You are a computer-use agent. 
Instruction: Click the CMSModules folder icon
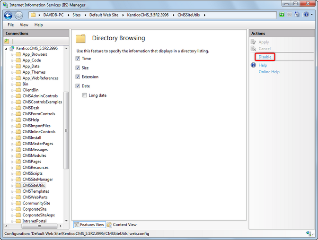coord(18,155)
